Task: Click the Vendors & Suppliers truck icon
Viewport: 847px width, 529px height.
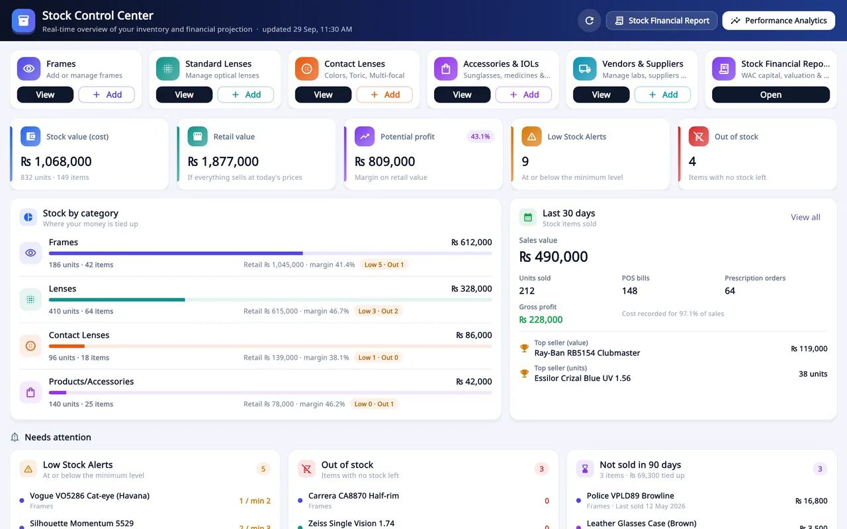Action: click(585, 69)
